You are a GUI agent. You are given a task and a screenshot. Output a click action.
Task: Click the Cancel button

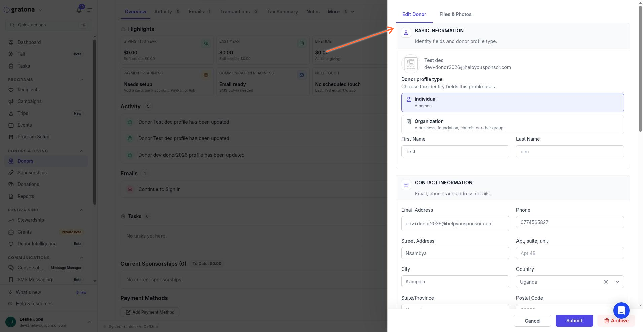tap(532, 321)
